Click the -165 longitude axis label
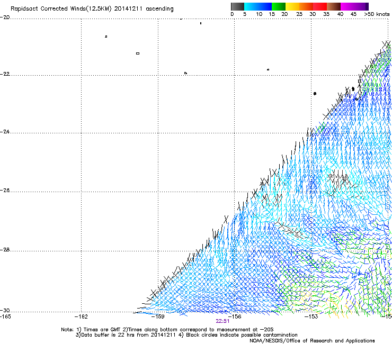This screenshot has height=344, width=392. tap(5, 316)
